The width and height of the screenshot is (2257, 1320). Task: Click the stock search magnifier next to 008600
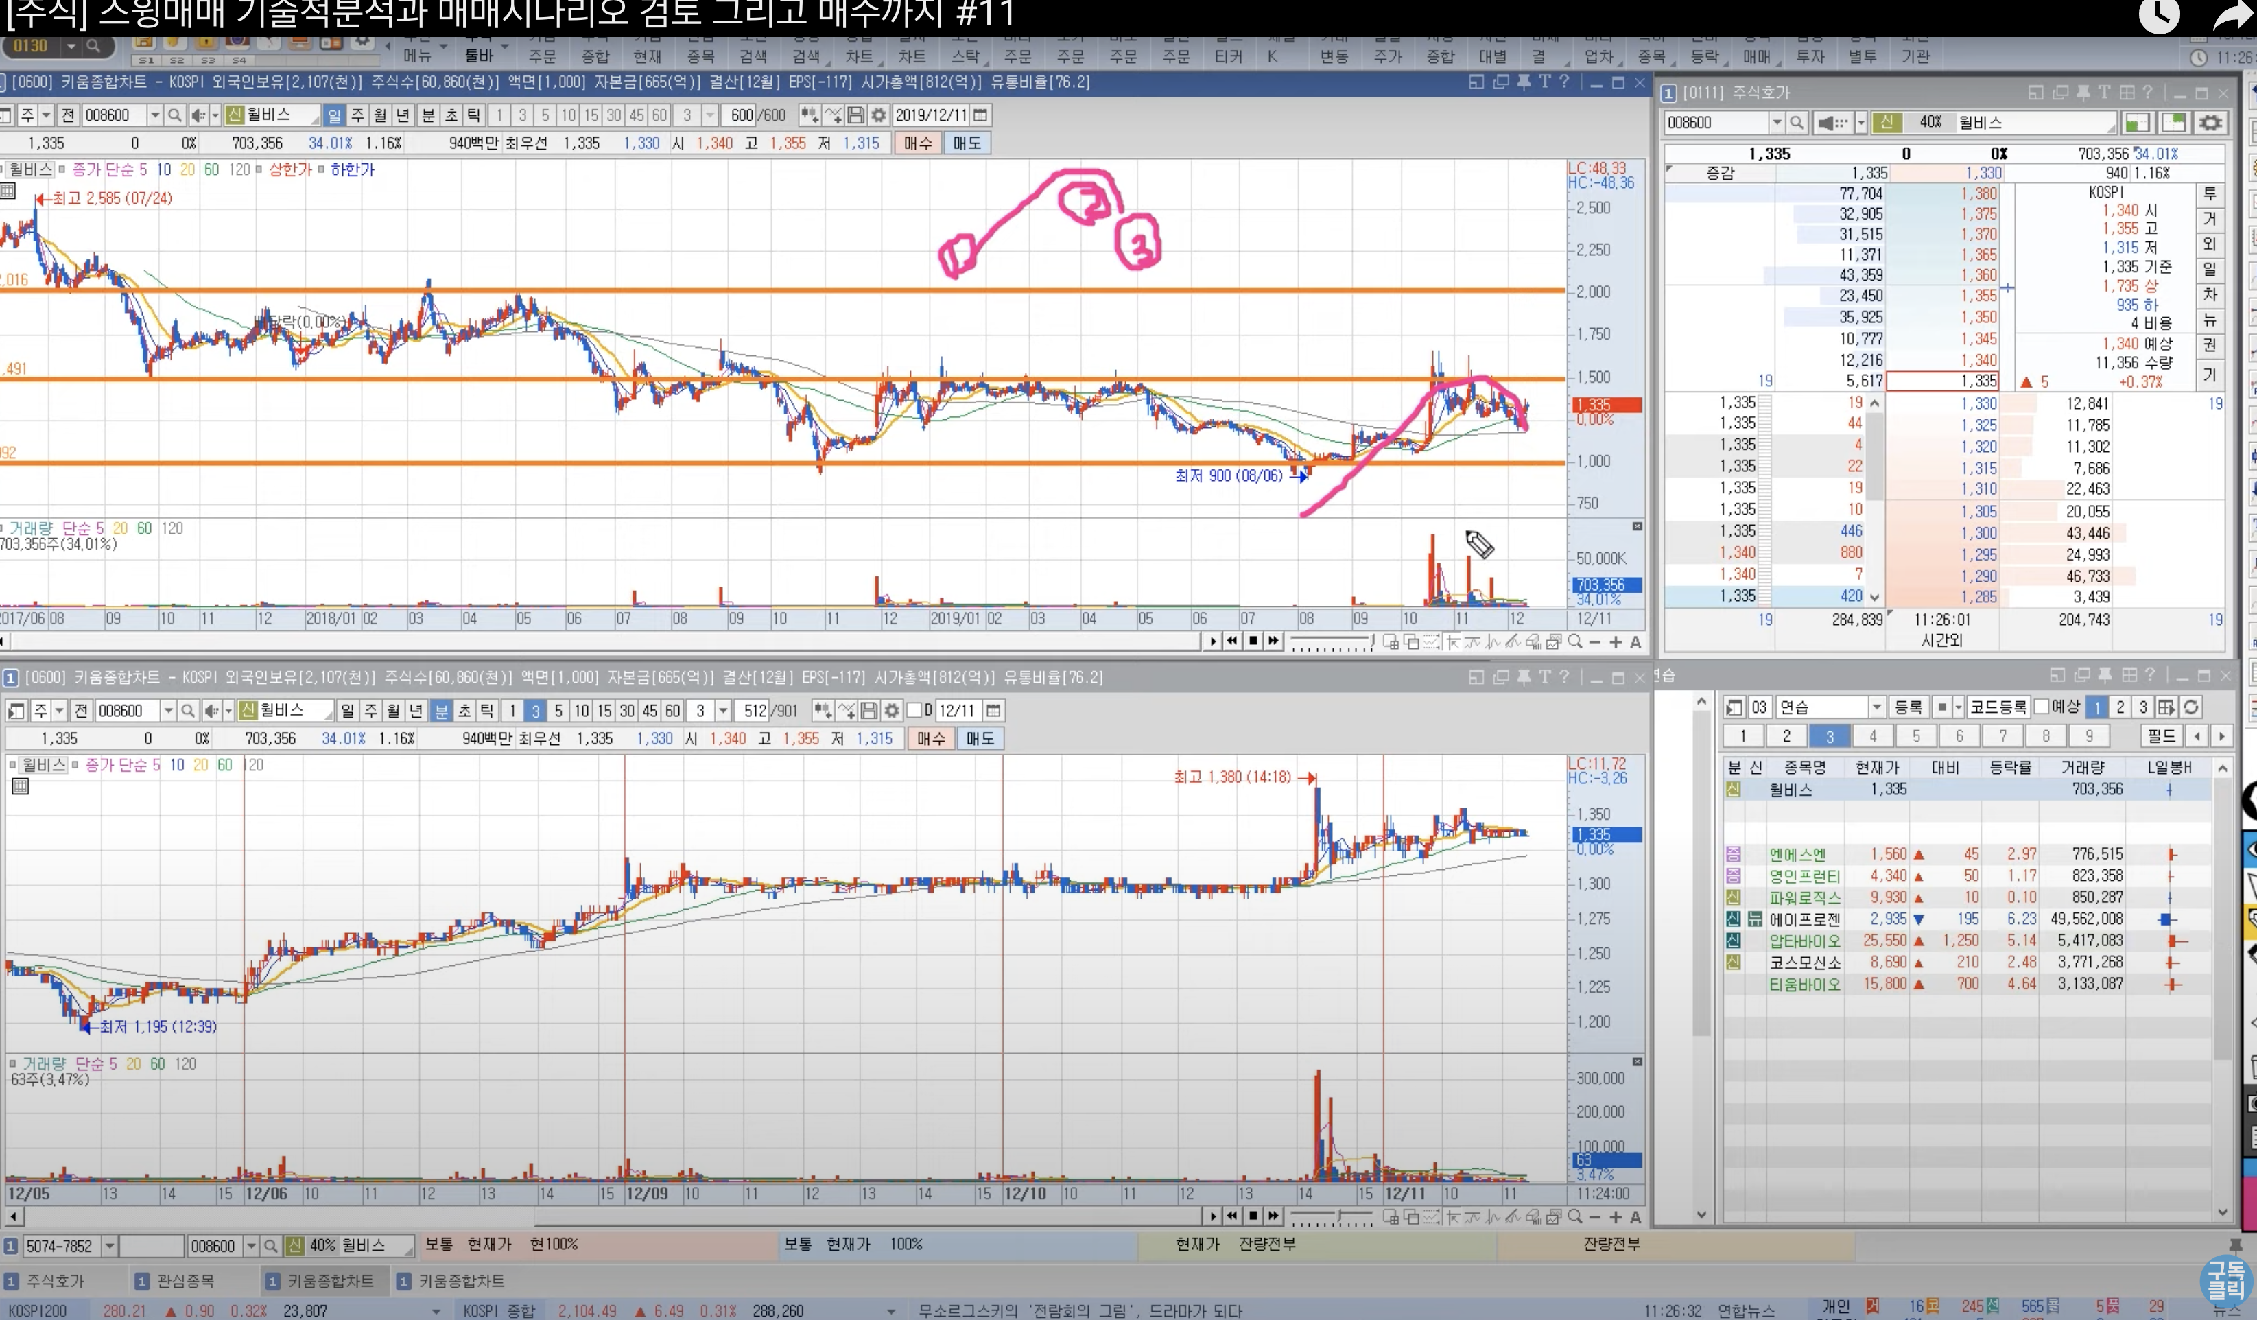(x=175, y=115)
